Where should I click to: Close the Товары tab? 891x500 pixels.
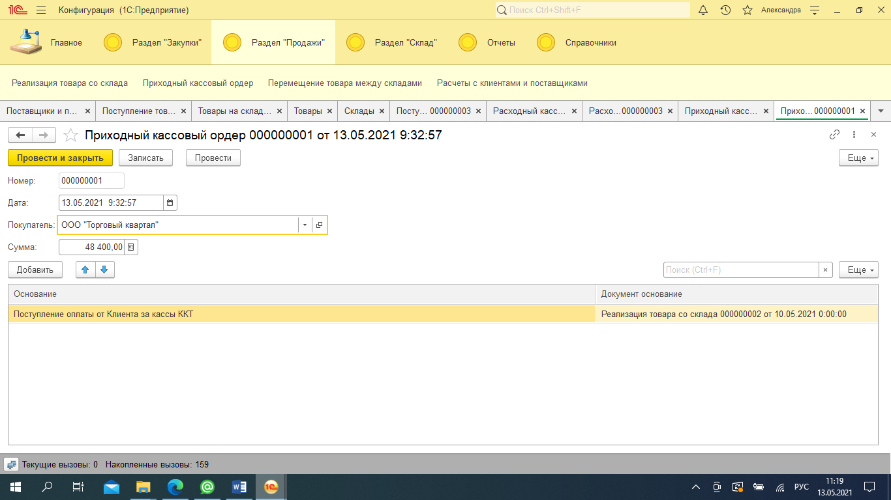coord(329,111)
